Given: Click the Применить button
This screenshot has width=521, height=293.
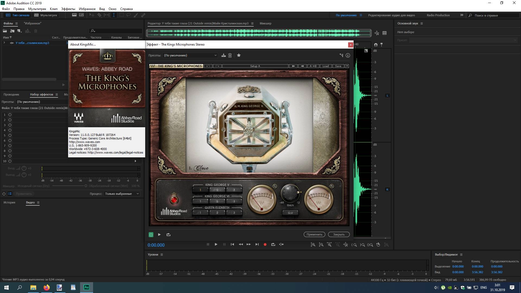Looking at the screenshot, I should point(314,234).
